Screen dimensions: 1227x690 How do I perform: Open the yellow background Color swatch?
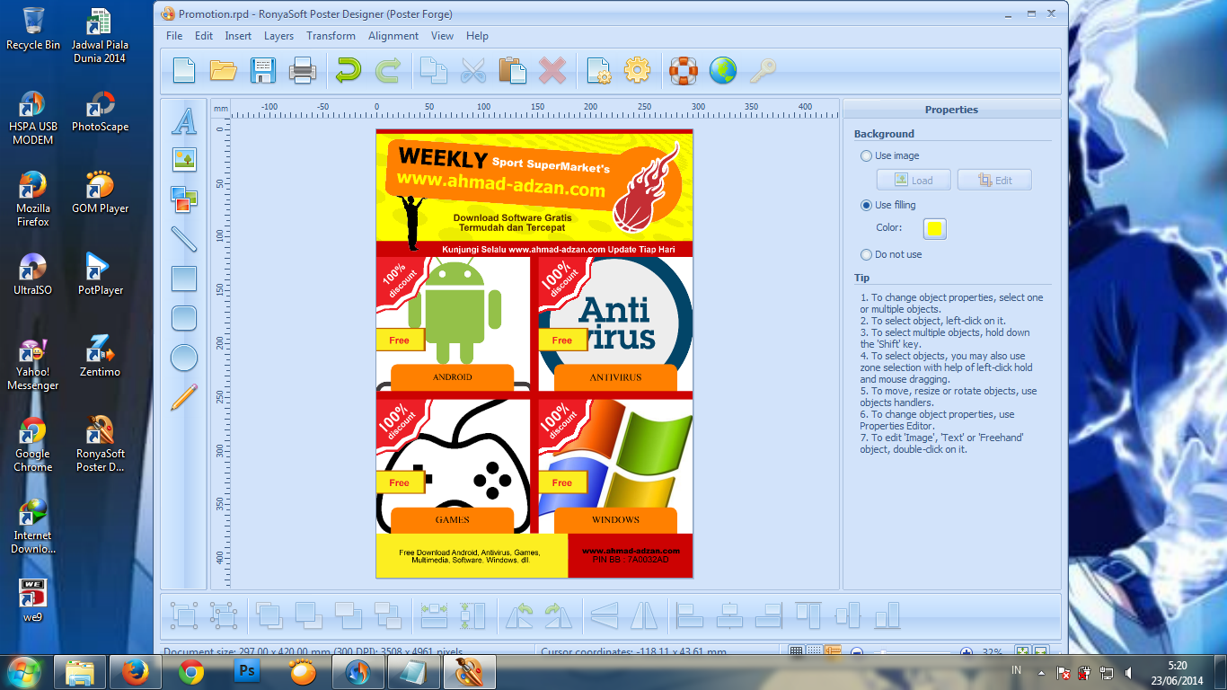934,228
